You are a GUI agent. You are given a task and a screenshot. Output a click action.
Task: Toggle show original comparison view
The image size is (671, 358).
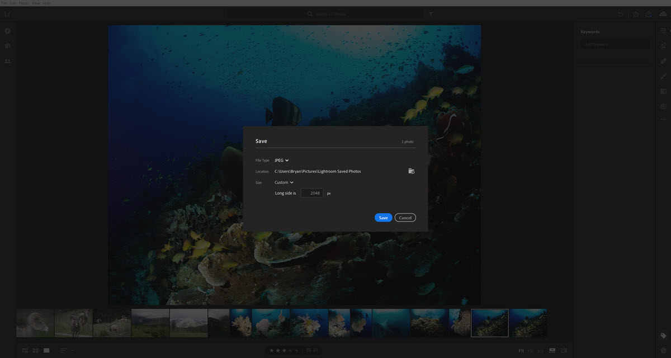click(x=564, y=350)
